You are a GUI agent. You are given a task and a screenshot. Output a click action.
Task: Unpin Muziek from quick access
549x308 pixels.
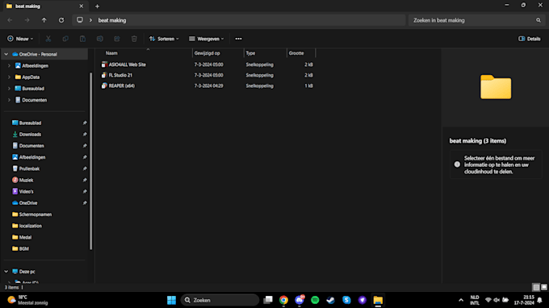click(x=85, y=180)
